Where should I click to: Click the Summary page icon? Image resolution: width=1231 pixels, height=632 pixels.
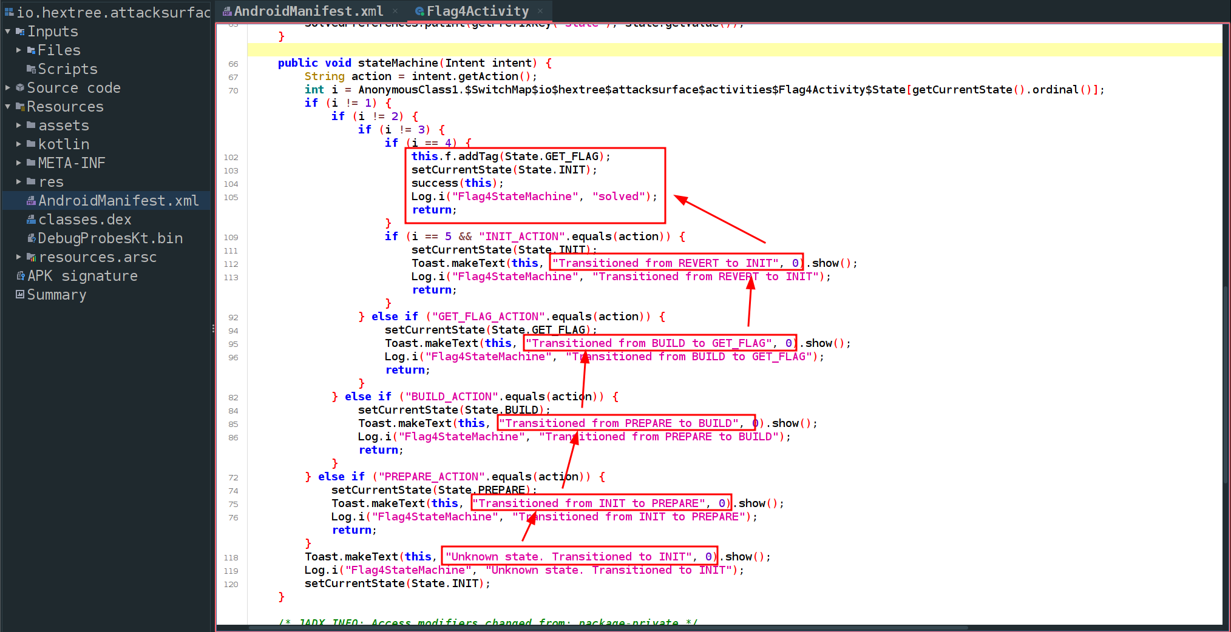click(x=20, y=294)
